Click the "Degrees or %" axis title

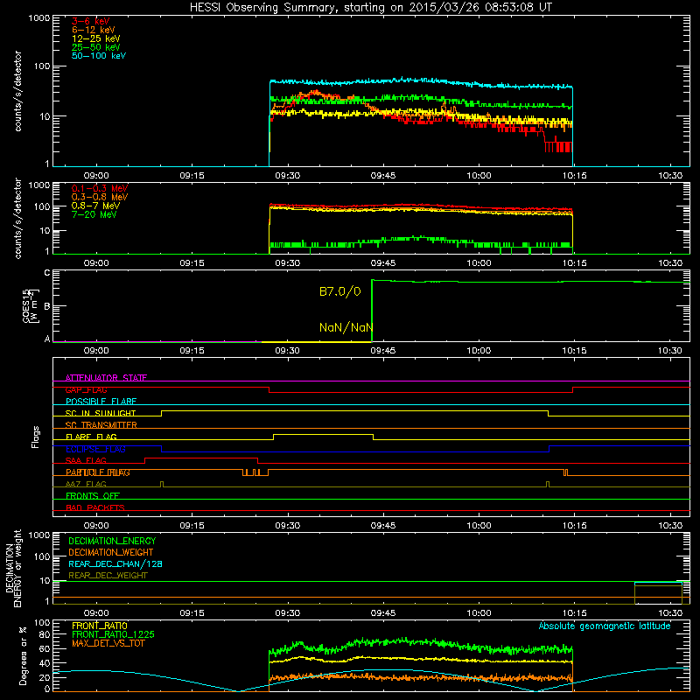(24, 655)
